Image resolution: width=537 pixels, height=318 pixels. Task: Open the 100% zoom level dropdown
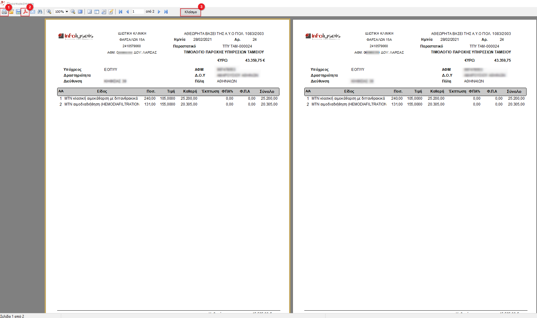click(67, 12)
